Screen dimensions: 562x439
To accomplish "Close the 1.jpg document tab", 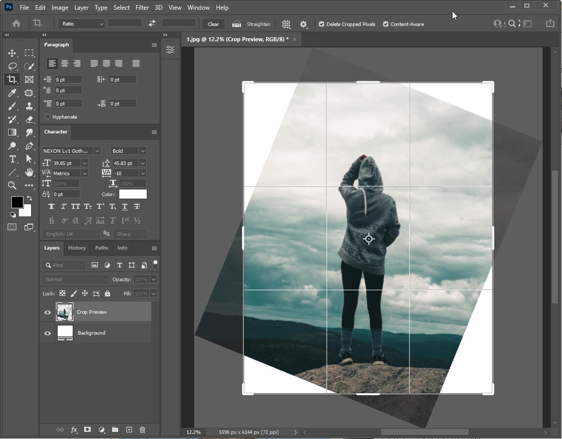I will 295,39.
